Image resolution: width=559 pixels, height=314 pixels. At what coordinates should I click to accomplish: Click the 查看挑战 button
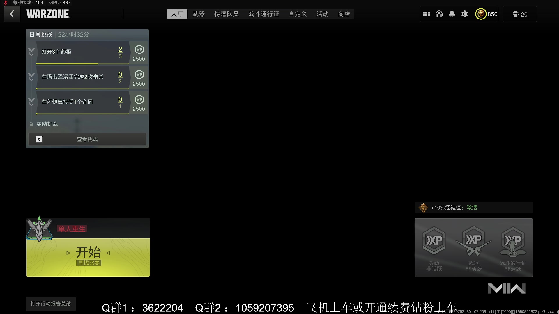click(87, 139)
